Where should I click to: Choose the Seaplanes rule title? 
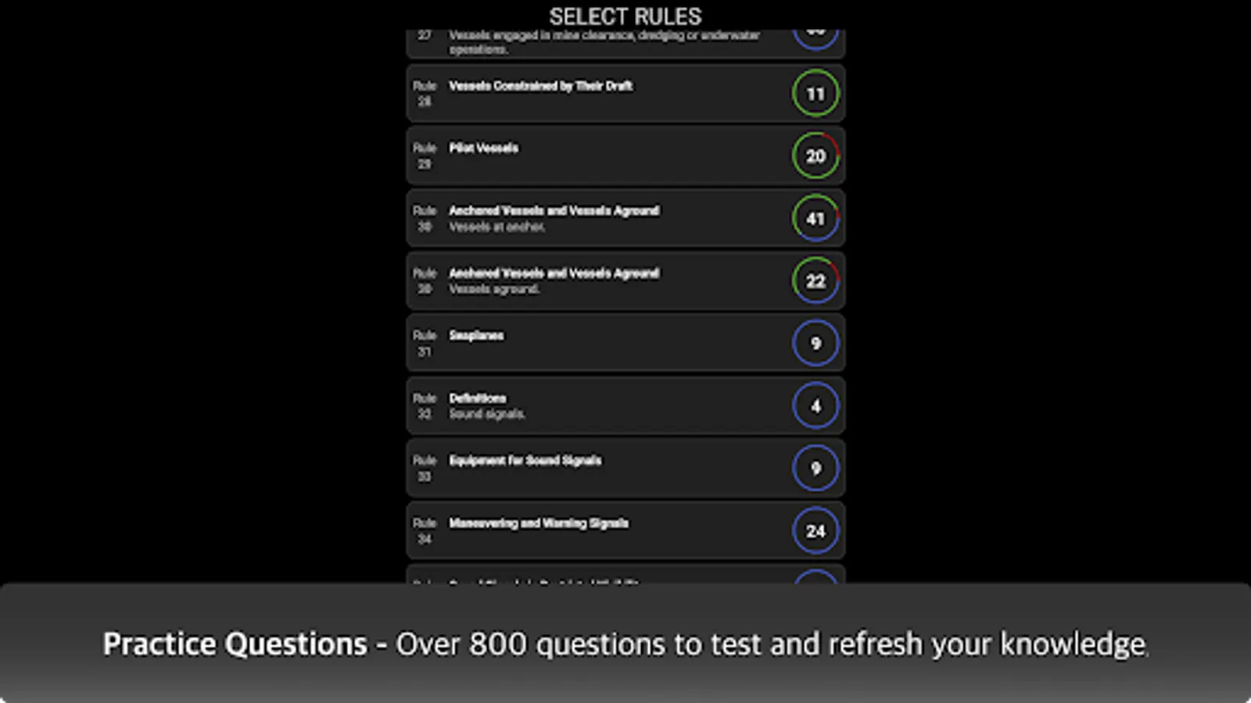point(476,336)
